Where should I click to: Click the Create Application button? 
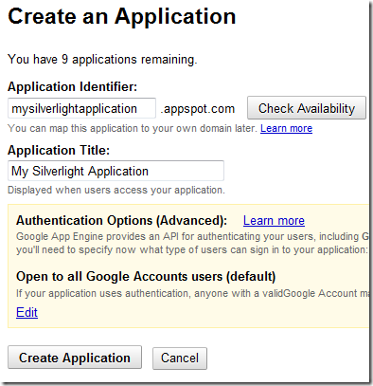click(x=75, y=358)
